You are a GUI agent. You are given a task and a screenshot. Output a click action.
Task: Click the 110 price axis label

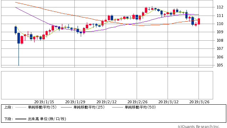(x=220, y=24)
